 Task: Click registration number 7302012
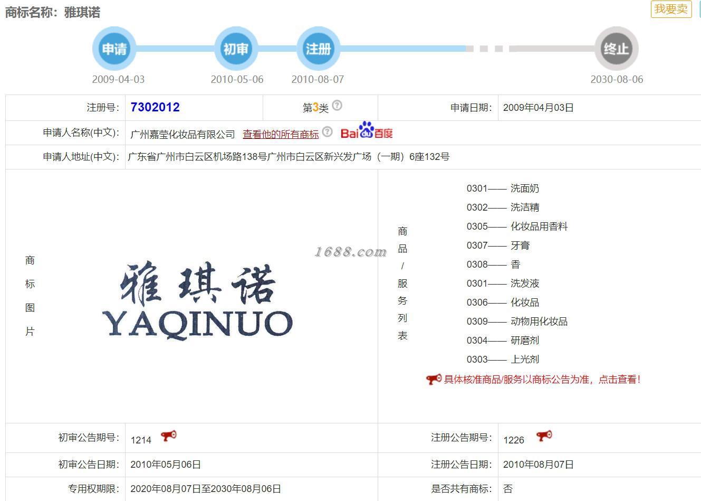point(155,107)
